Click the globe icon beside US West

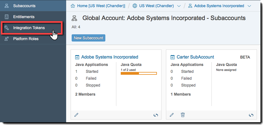135,6
